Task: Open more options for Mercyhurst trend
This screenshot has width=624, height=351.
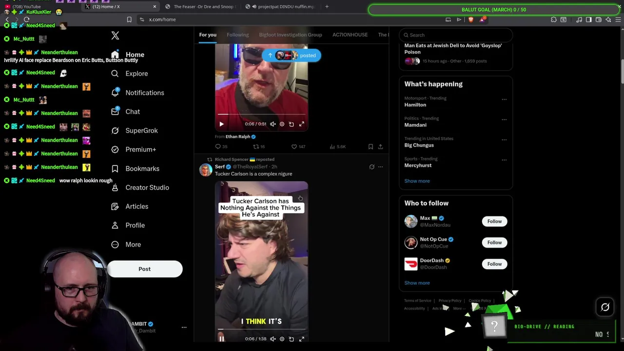Action: coord(504,160)
